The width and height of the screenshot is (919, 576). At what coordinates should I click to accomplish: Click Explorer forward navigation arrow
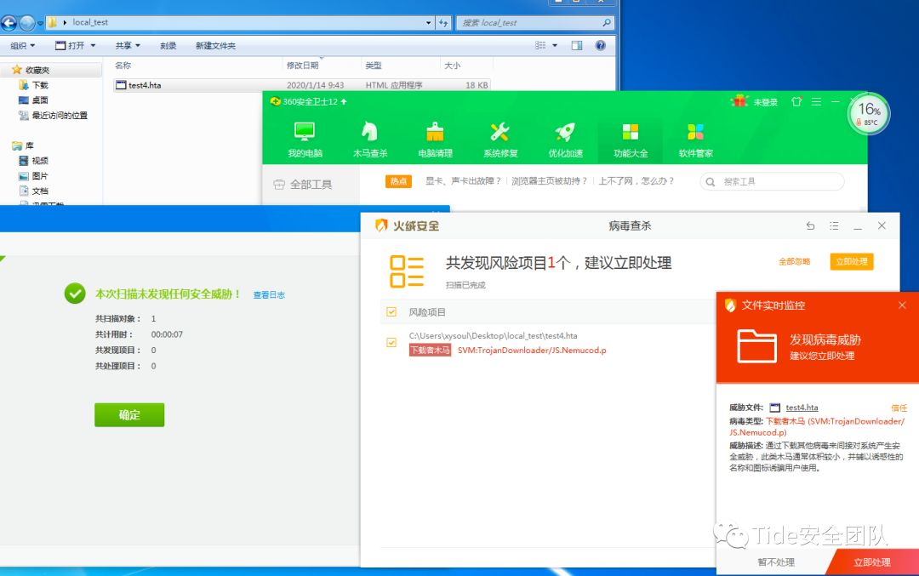(x=27, y=23)
